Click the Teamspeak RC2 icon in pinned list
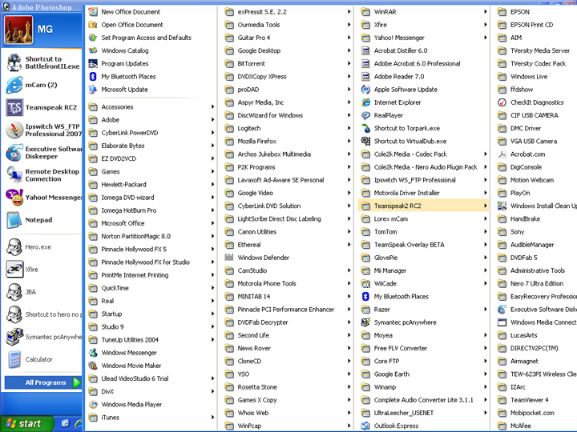Screen dimensions: 577x432 [x=14, y=108]
